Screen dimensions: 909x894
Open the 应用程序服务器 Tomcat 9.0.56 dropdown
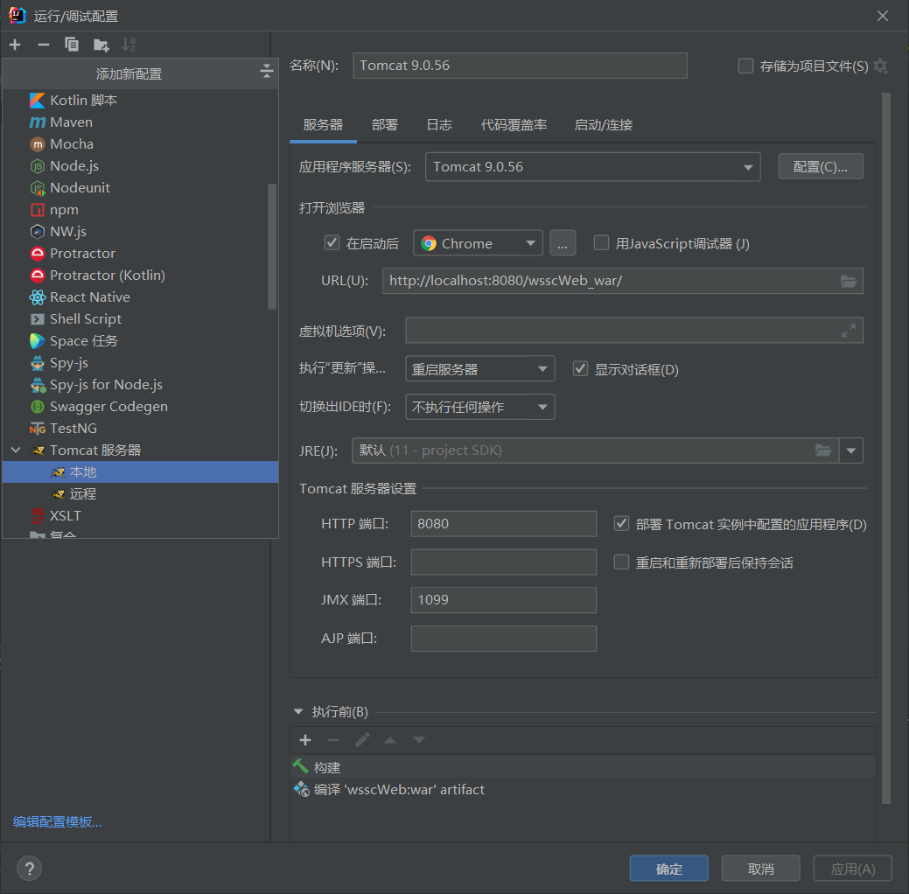tap(592, 167)
